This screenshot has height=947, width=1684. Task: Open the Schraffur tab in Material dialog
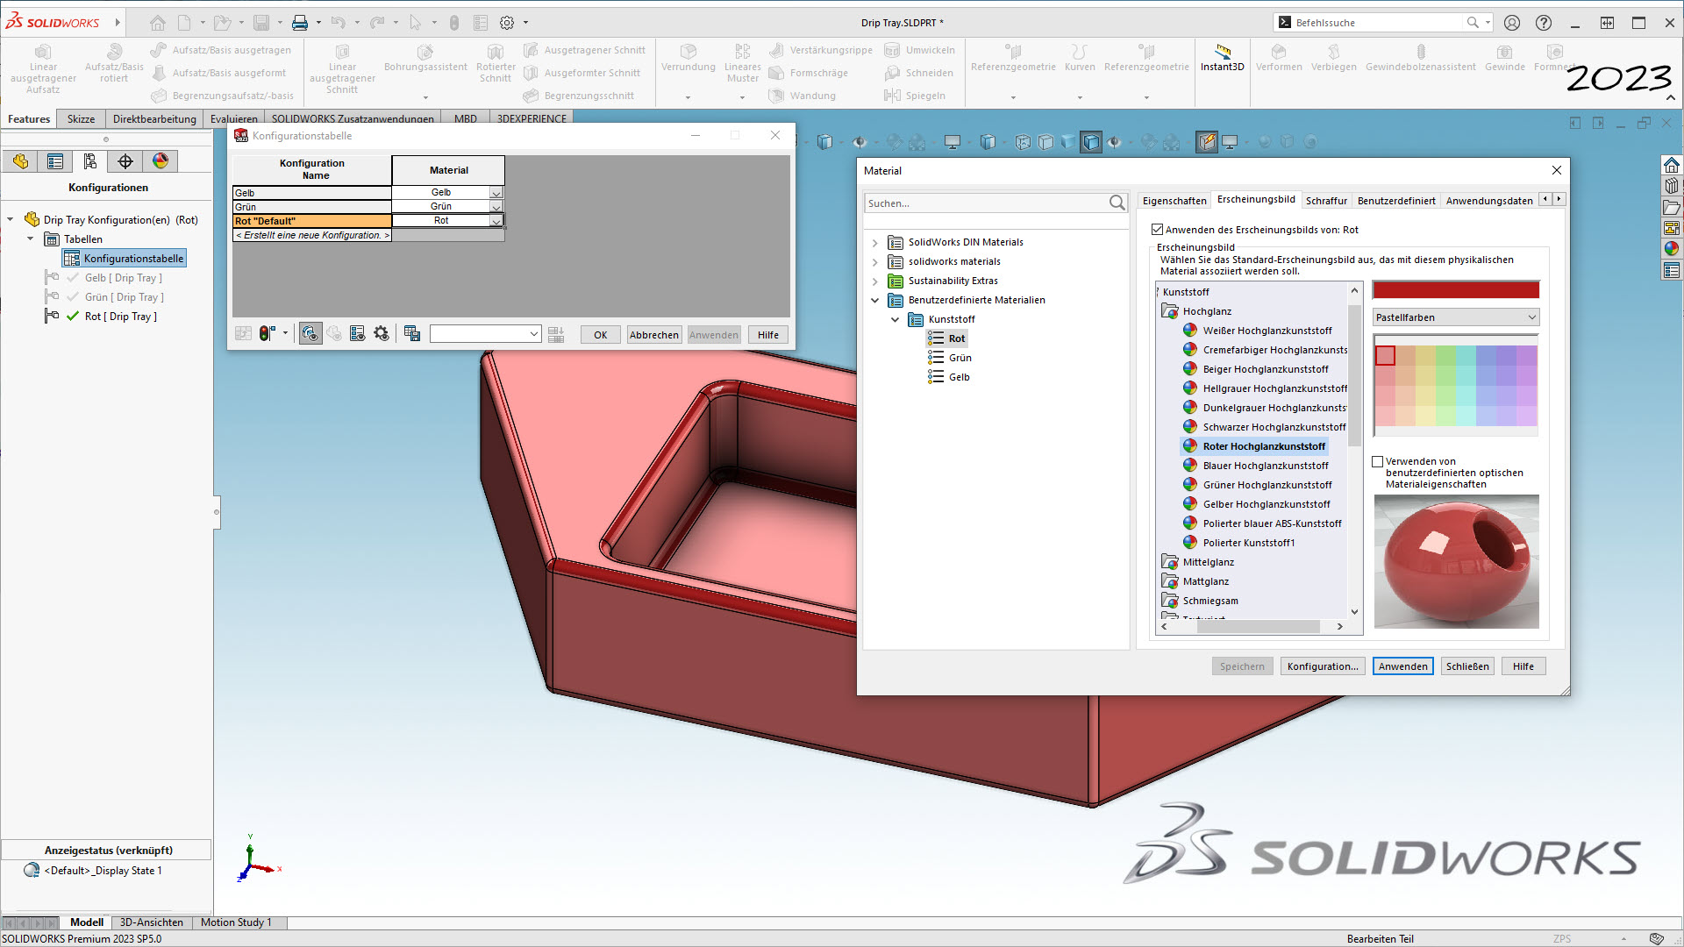click(1326, 201)
